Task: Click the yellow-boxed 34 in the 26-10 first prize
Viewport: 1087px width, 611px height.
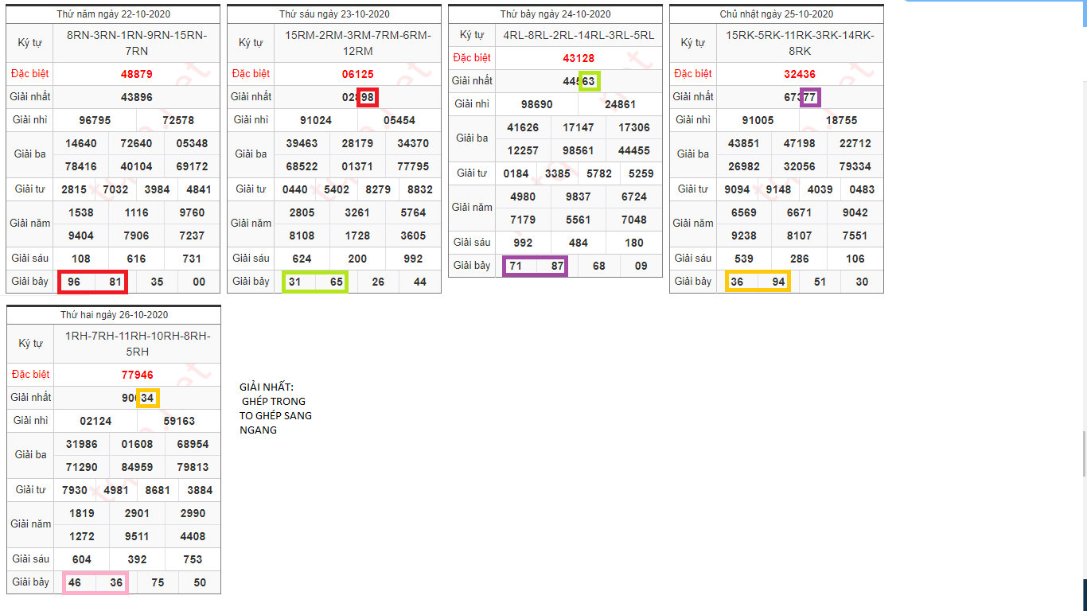Action: tap(147, 398)
